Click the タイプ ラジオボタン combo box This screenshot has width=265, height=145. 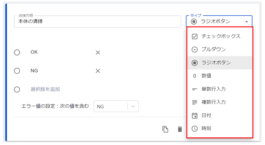coord(219,21)
